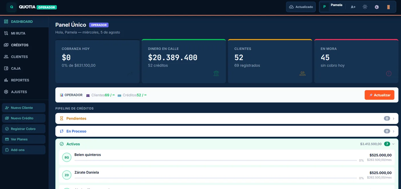Image resolution: width=401 pixels, height=189 pixels.
Task: Expand En Proceso with its chevron
Action: pyautogui.click(x=394, y=131)
